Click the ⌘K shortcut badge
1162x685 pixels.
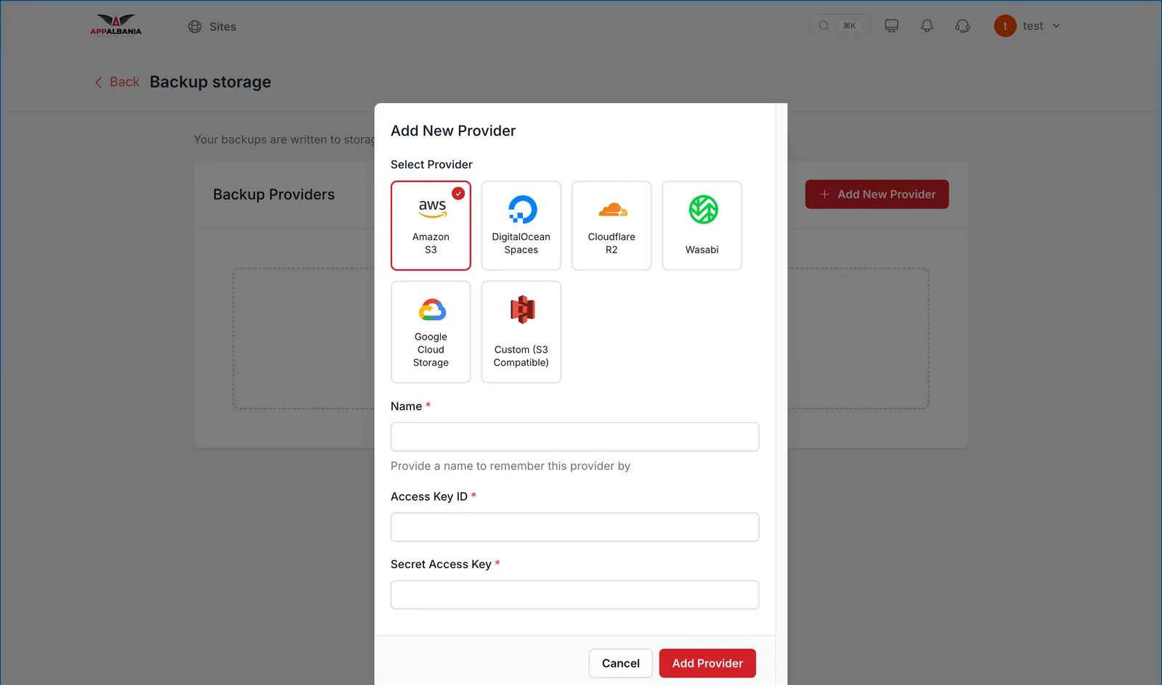click(x=849, y=26)
